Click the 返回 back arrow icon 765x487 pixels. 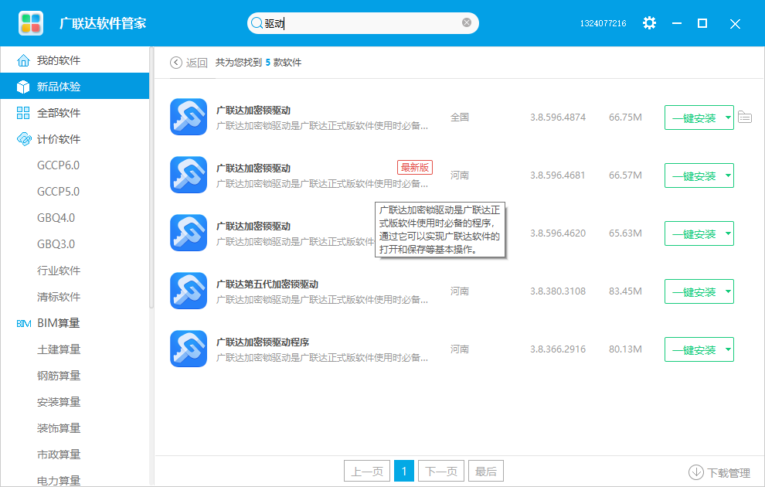coord(176,63)
